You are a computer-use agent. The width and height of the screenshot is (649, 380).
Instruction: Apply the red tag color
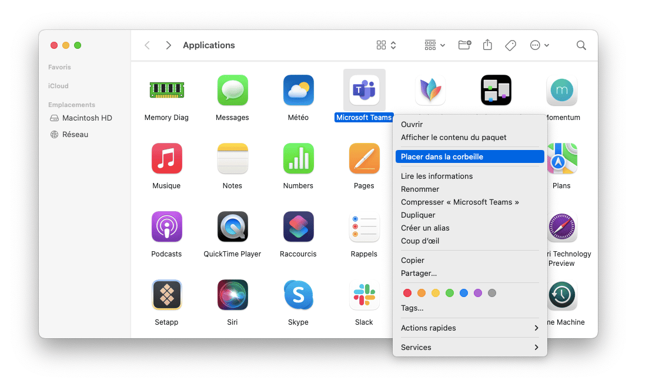pyautogui.click(x=407, y=293)
